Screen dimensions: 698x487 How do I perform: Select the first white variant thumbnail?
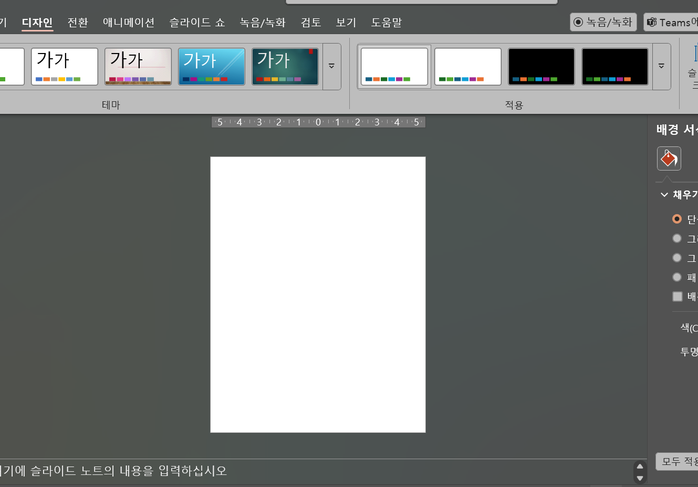(394, 67)
